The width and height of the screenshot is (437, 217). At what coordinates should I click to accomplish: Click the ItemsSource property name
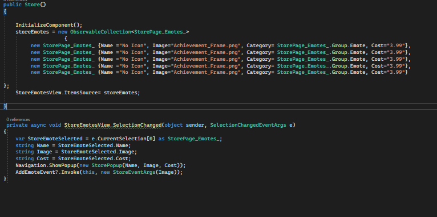(81, 93)
